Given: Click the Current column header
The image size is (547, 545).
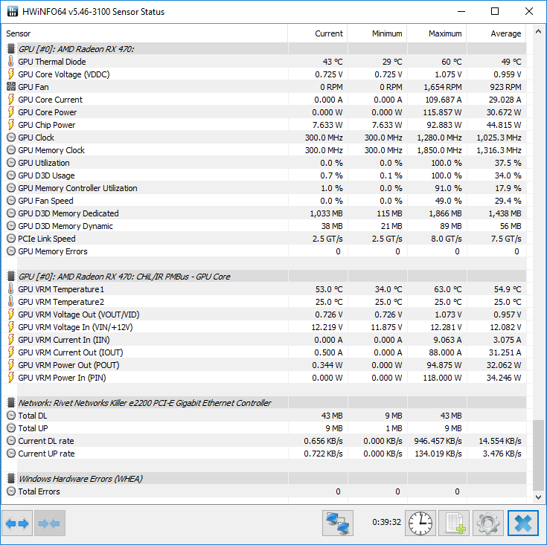Looking at the screenshot, I should click(318, 33).
